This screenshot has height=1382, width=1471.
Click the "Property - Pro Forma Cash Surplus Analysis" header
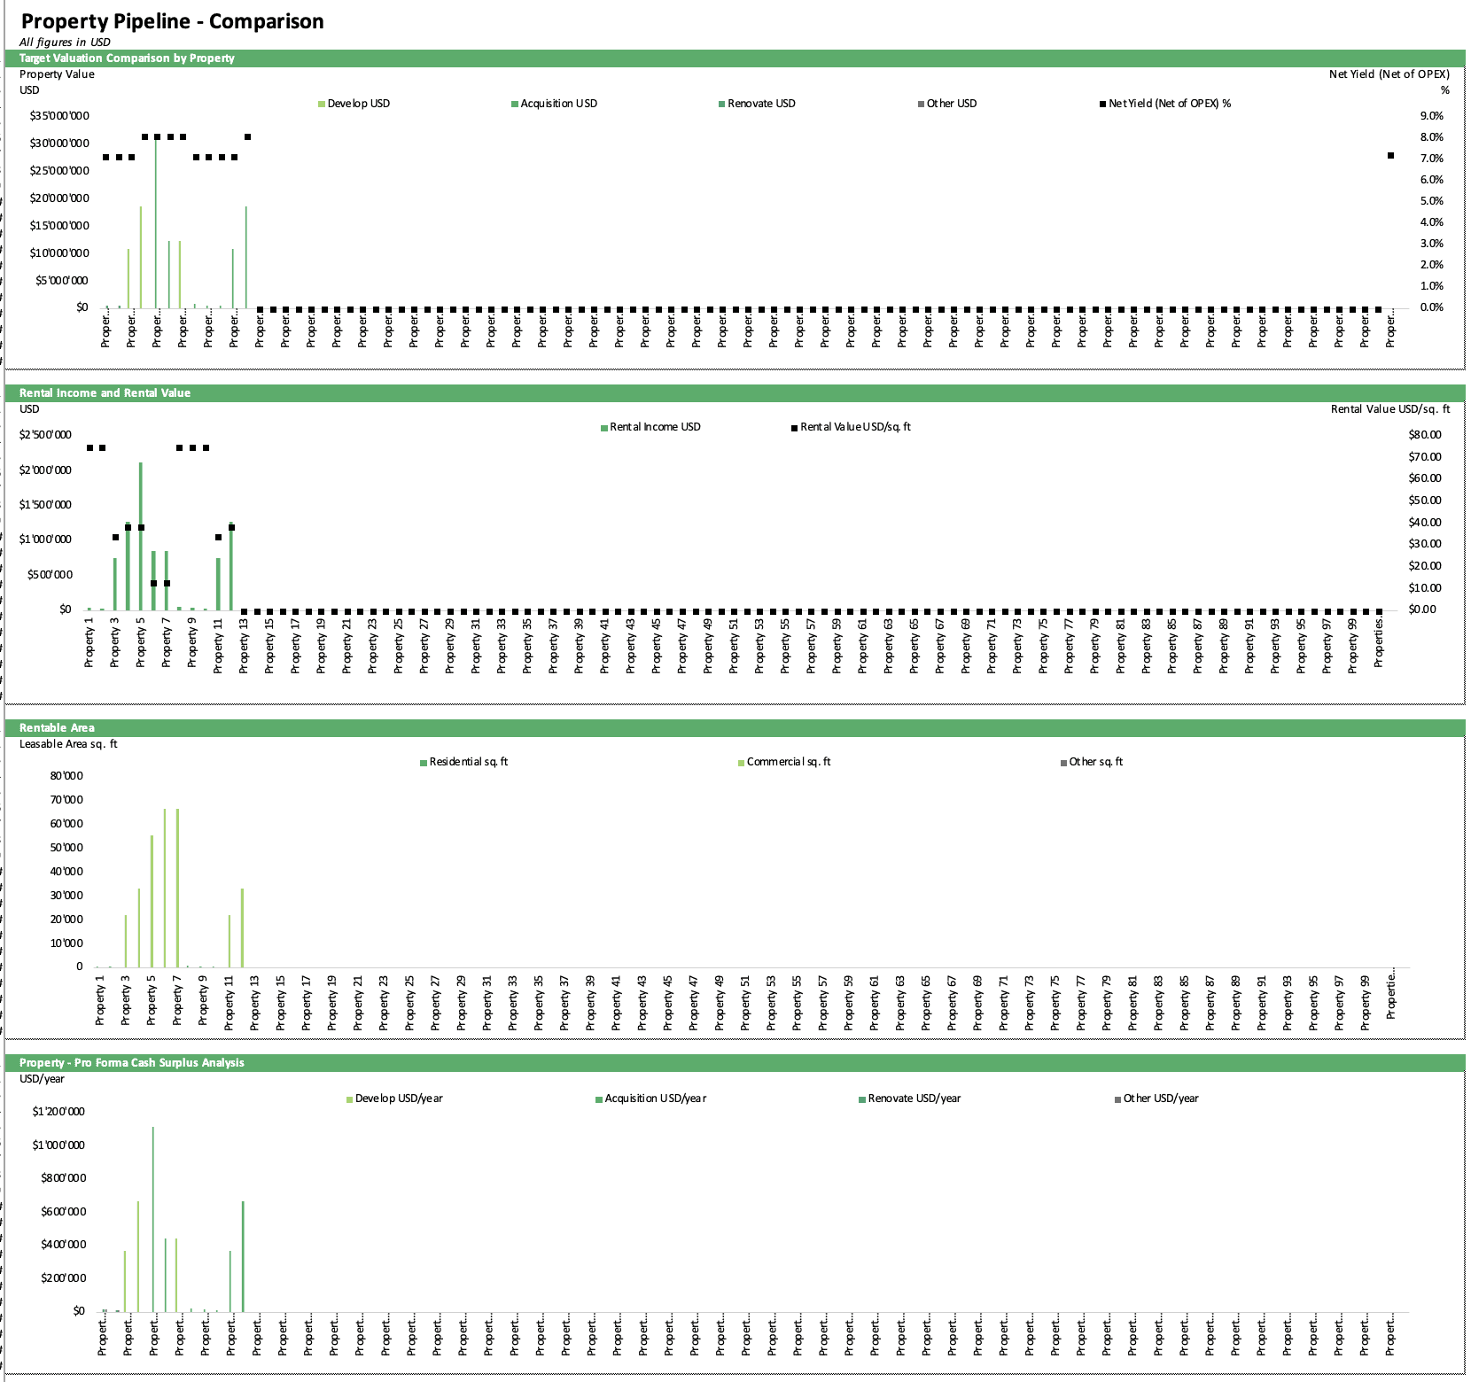pyautogui.click(x=131, y=1062)
